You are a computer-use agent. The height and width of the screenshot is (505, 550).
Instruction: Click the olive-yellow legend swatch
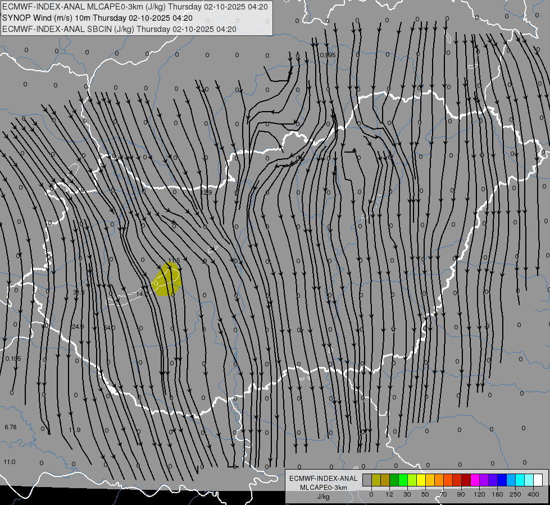376,480
